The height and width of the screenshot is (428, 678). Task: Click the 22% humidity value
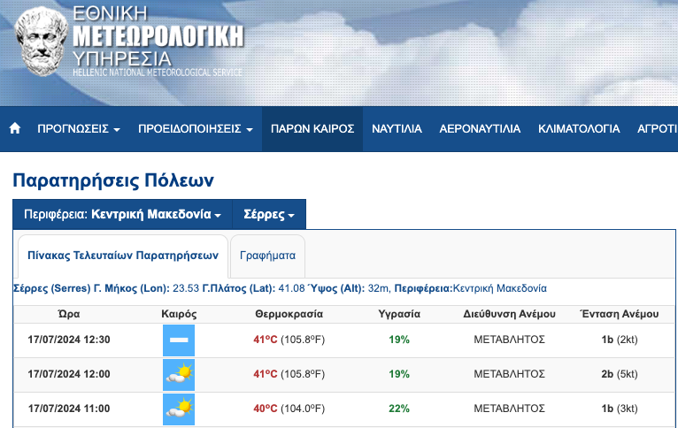tap(399, 409)
